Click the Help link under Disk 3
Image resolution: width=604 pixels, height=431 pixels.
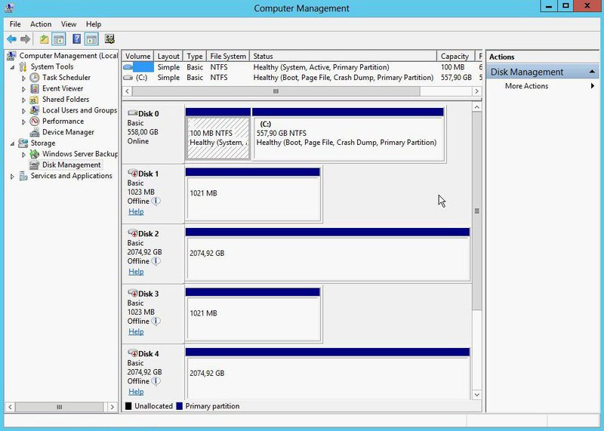pyautogui.click(x=136, y=331)
